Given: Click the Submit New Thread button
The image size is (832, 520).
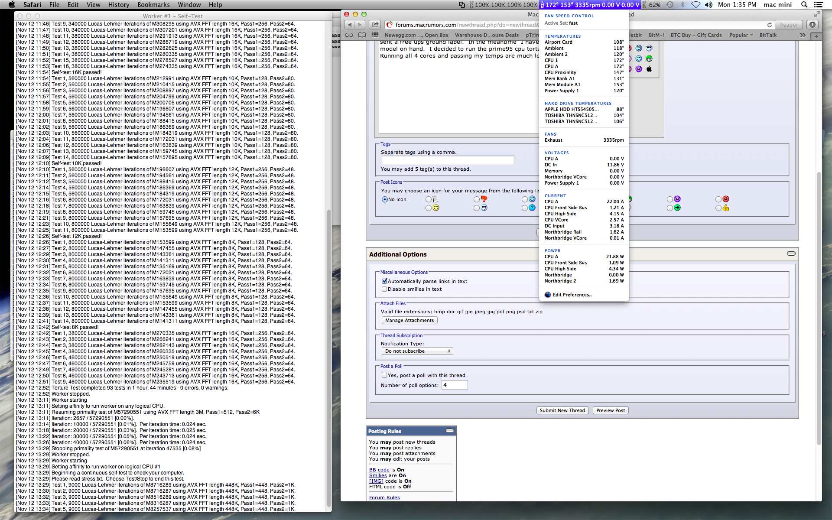Looking at the screenshot, I should click(x=562, y=410).
